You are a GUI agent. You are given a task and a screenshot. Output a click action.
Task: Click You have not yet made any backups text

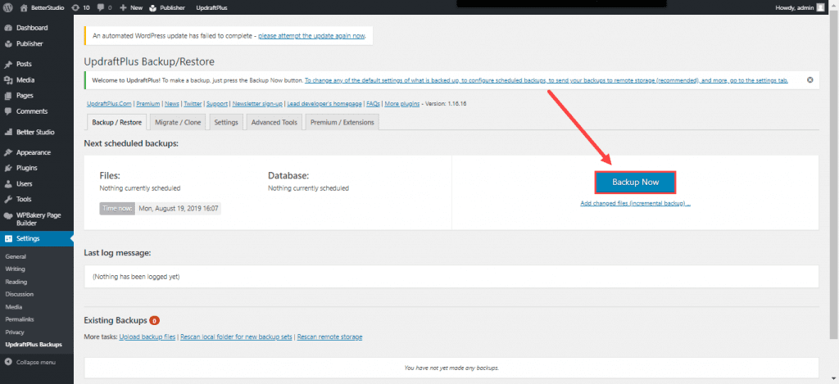(x=451, y=368)
